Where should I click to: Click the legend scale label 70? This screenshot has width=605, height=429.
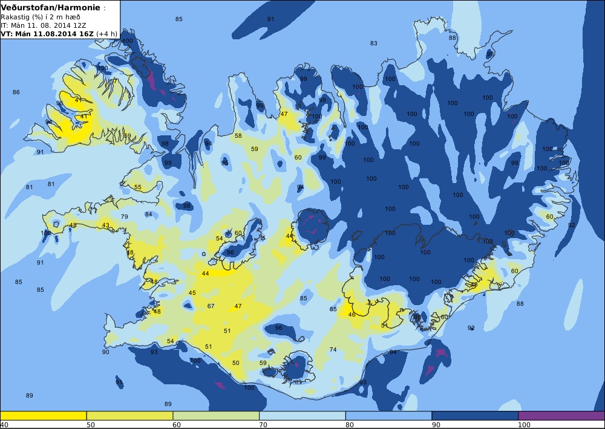(x=263, y=425)
